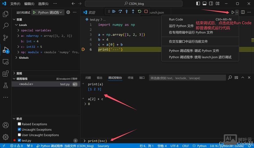Click the debug Restart button

140,12
